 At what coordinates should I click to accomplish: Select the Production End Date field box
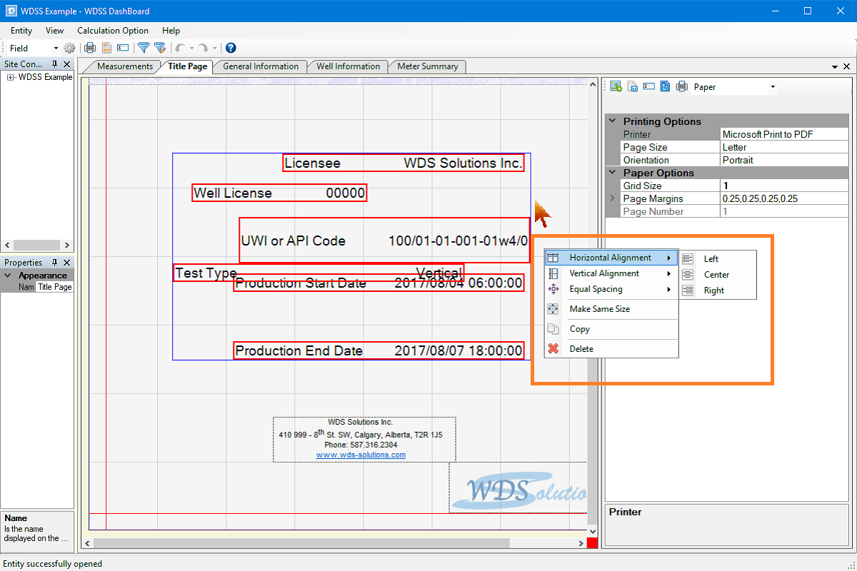379,350
